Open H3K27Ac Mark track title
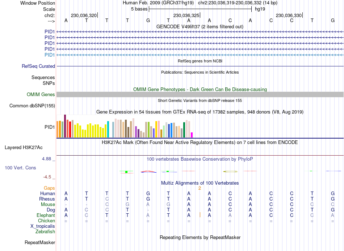This screenshot has height=251, width=344. (x=200, y=143)
